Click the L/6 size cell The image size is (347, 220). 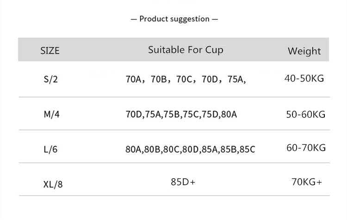[x=50, y=150]
